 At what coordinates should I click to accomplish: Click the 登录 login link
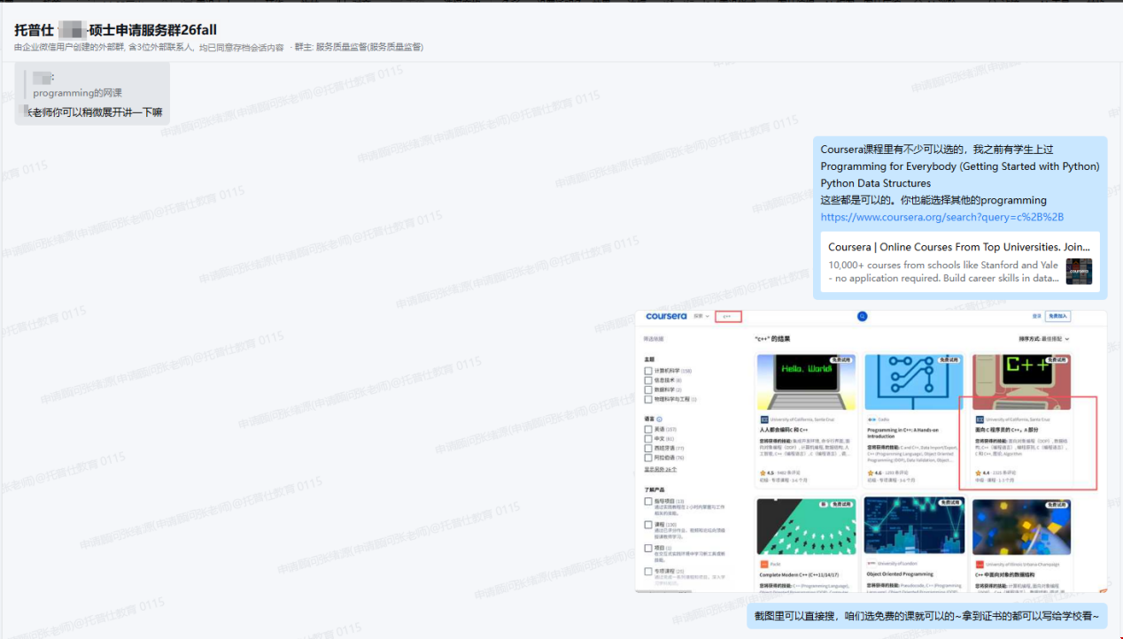(x=1036, y=316)
